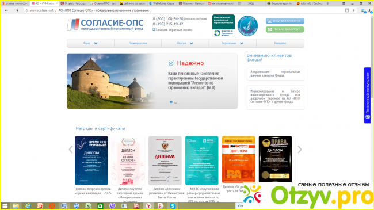The height and width of the screenshot is (210, 374).
Task: Click the Согласие-ОПС site logo
Action: coord(105,25)
